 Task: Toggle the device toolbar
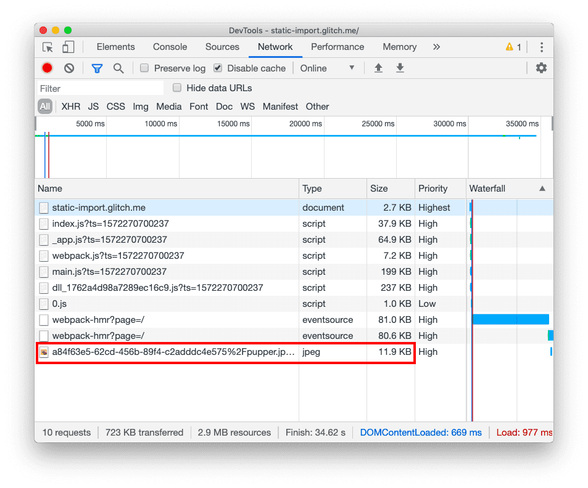(68, 47)
